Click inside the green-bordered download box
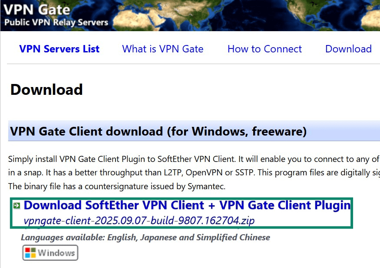Viewport: 380px width, 268px height. click(x=182, y=212)
